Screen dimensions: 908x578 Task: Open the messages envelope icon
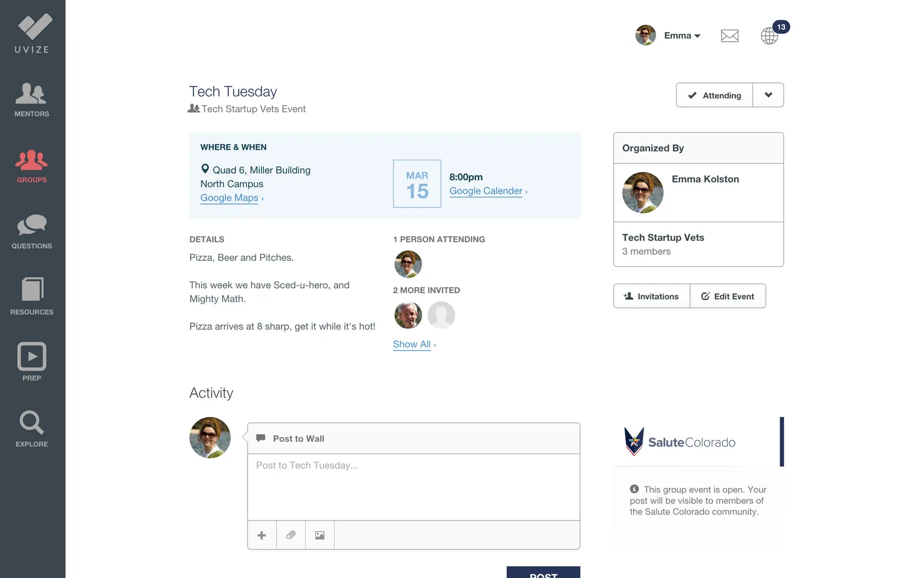729,36
